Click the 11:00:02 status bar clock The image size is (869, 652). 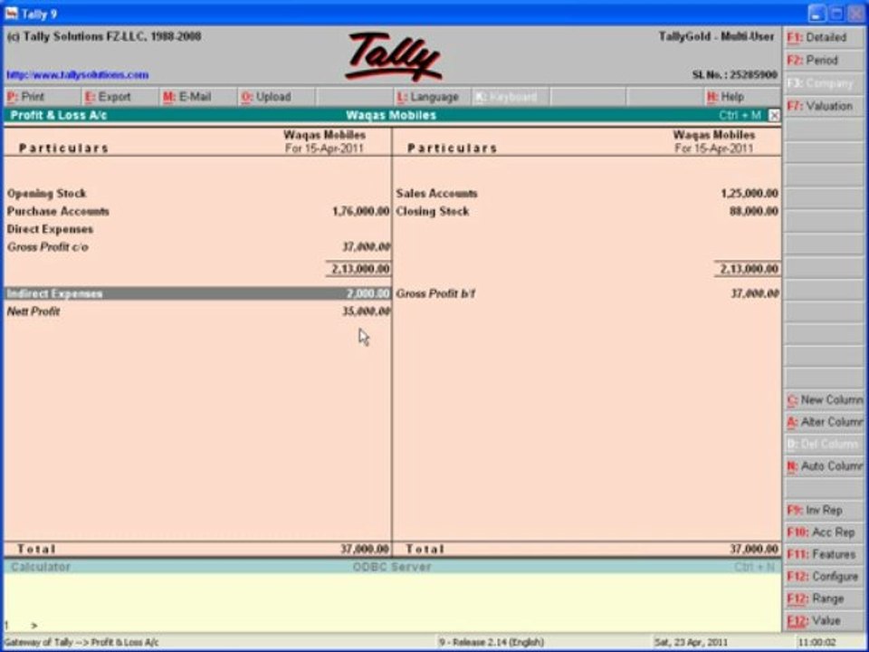tap(816, 643)
